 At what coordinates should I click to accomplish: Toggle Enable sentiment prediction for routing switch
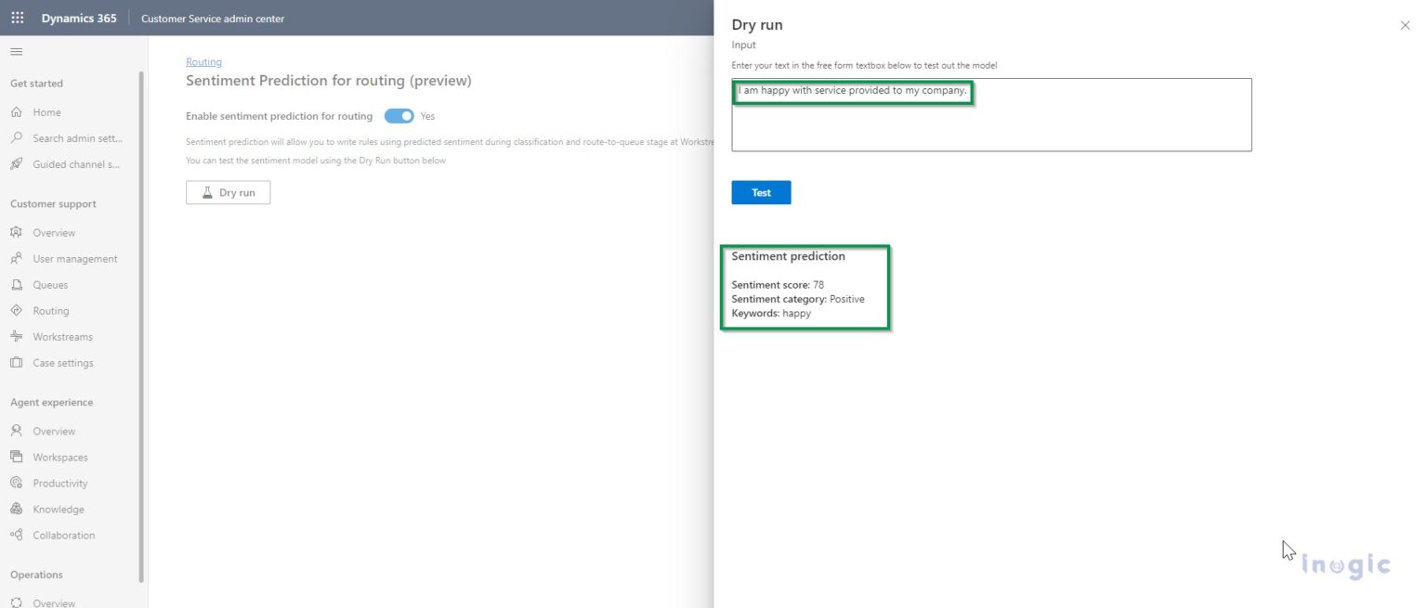point(399,116)
